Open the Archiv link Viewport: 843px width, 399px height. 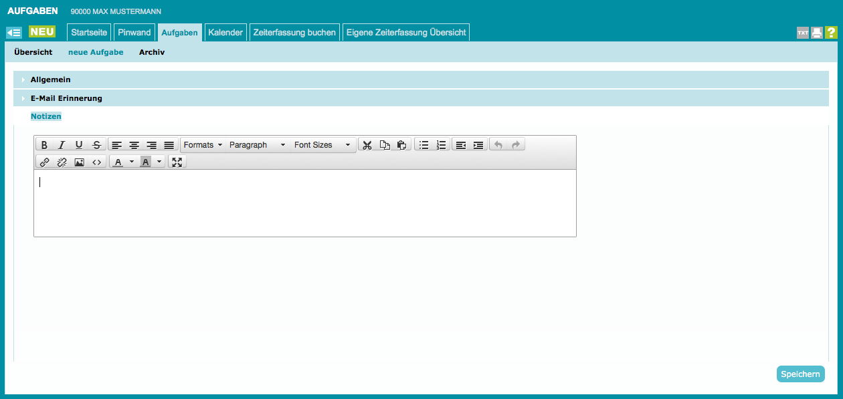tap(152, 52)
